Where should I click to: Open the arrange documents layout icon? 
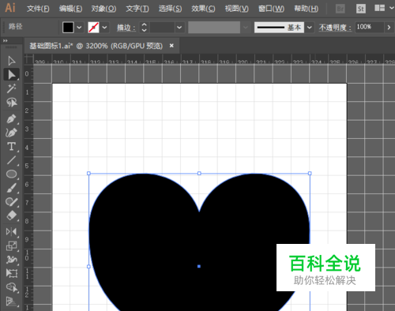[x=379, y=8]
